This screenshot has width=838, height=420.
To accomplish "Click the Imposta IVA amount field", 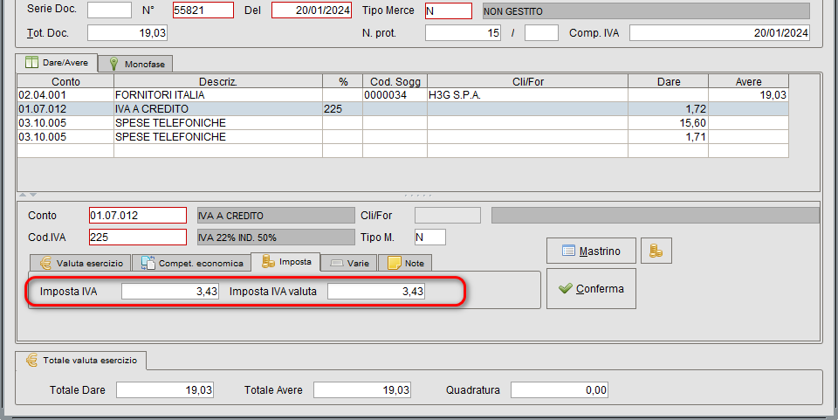I will (170, 292).
